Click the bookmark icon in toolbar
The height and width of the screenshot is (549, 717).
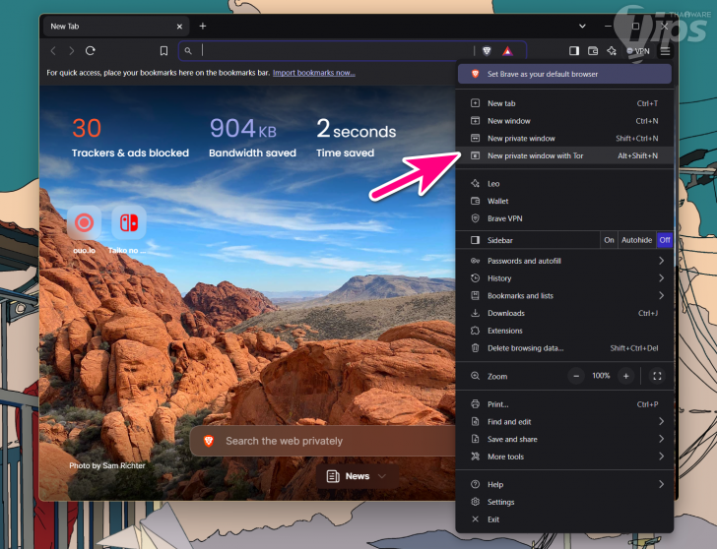click(163, 51)
